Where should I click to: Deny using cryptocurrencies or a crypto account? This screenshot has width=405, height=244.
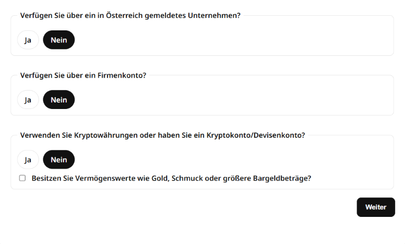[59, 160]
